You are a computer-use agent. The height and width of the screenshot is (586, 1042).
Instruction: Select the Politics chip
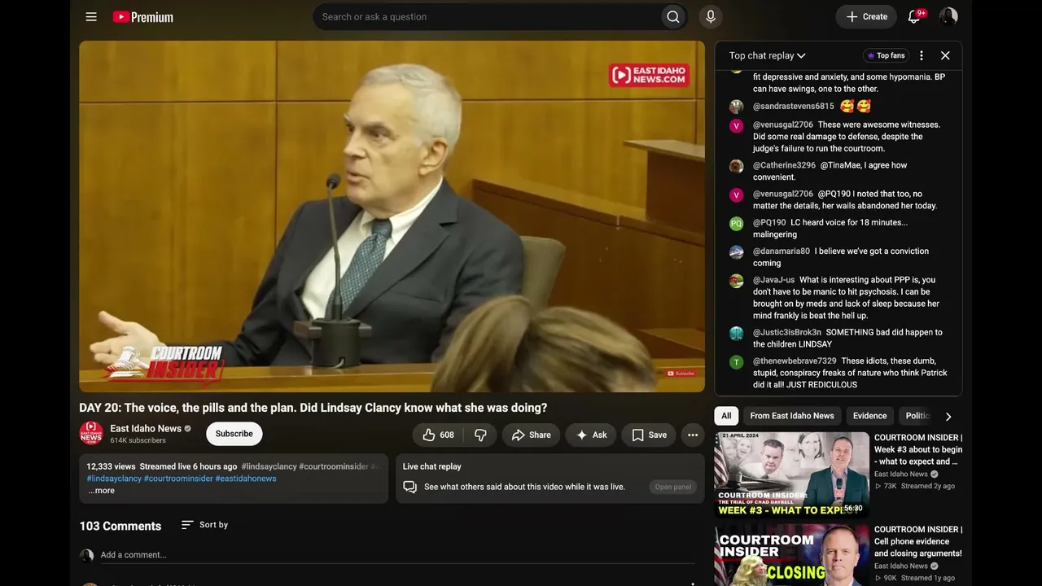point(917,416)
